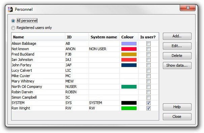Click the AB ID cell
The image size is (204, 133).
tap(77, 43)
